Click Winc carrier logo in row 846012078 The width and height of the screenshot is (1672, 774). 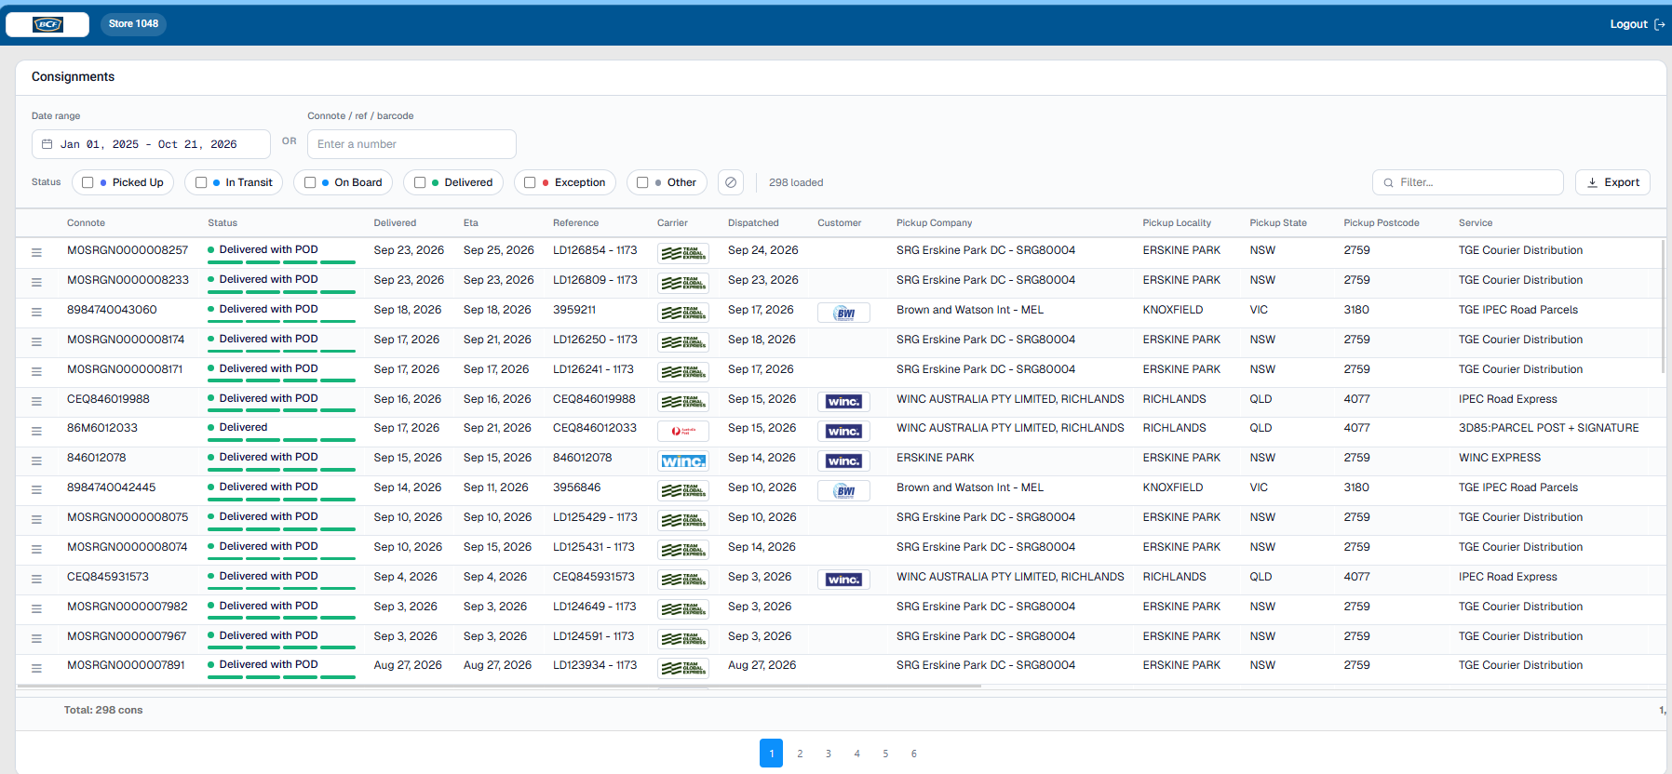click(683, 460)
